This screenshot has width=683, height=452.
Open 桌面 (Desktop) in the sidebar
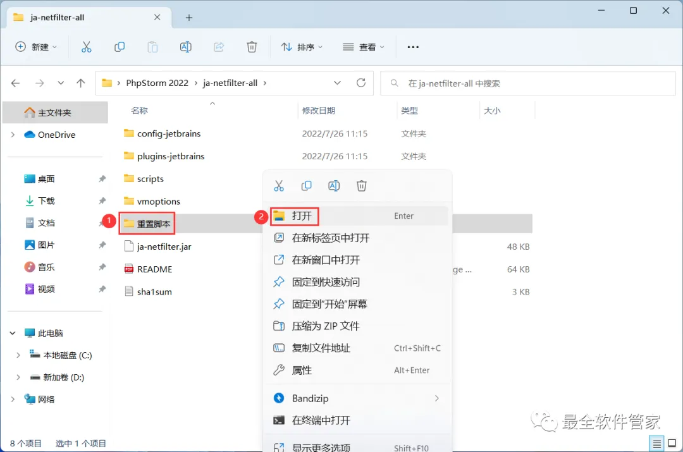[x=46, y=179]
